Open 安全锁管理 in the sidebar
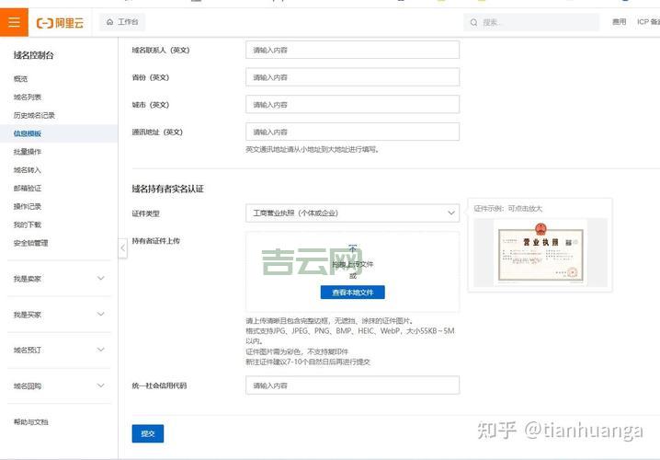The height and width of the screenshot is (460, 660). (30, 243)
